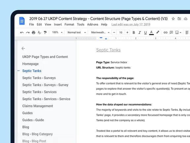Jump to 'Septic Tanks › Surveys' outline entry
This screenshot has height=143, width=190.
click(x=39, y=78)
